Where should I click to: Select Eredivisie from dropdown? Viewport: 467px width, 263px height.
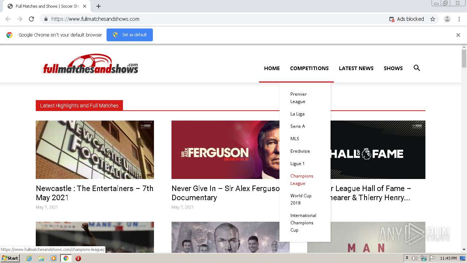point(300,151)
